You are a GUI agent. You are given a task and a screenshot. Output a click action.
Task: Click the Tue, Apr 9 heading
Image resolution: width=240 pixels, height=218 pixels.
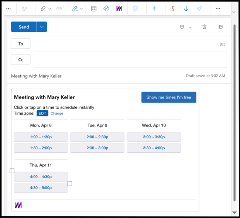click(x=97, y=125)
